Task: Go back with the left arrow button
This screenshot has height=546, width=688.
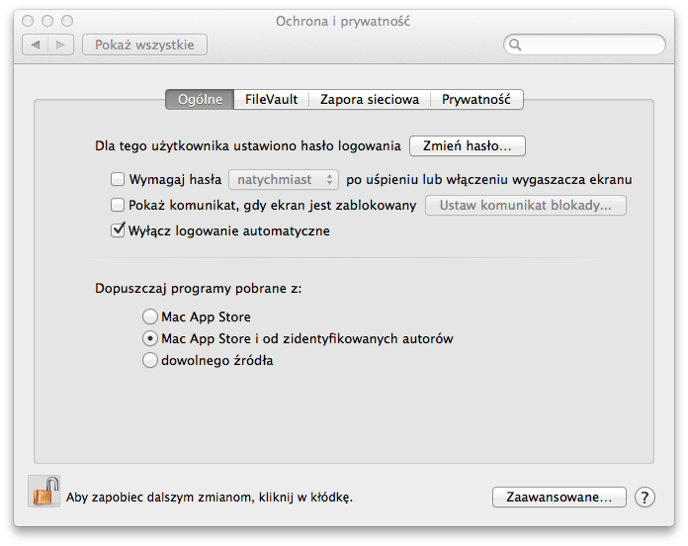Action: point(36,45)
